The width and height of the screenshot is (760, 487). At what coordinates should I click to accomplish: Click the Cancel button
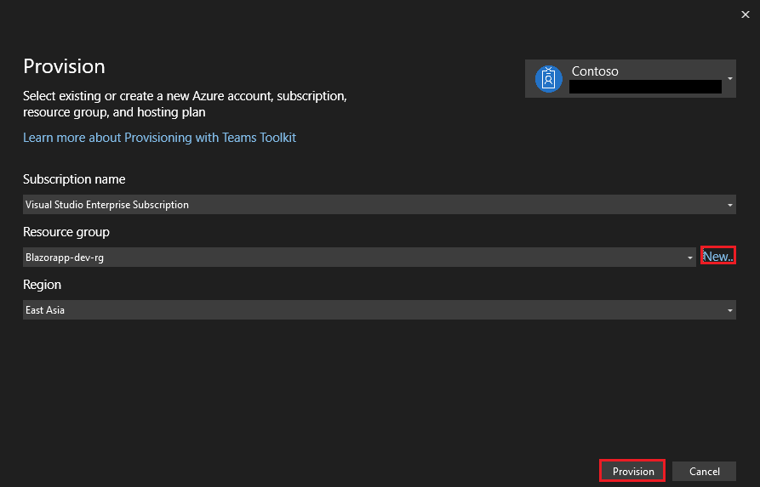coord(705,471)
